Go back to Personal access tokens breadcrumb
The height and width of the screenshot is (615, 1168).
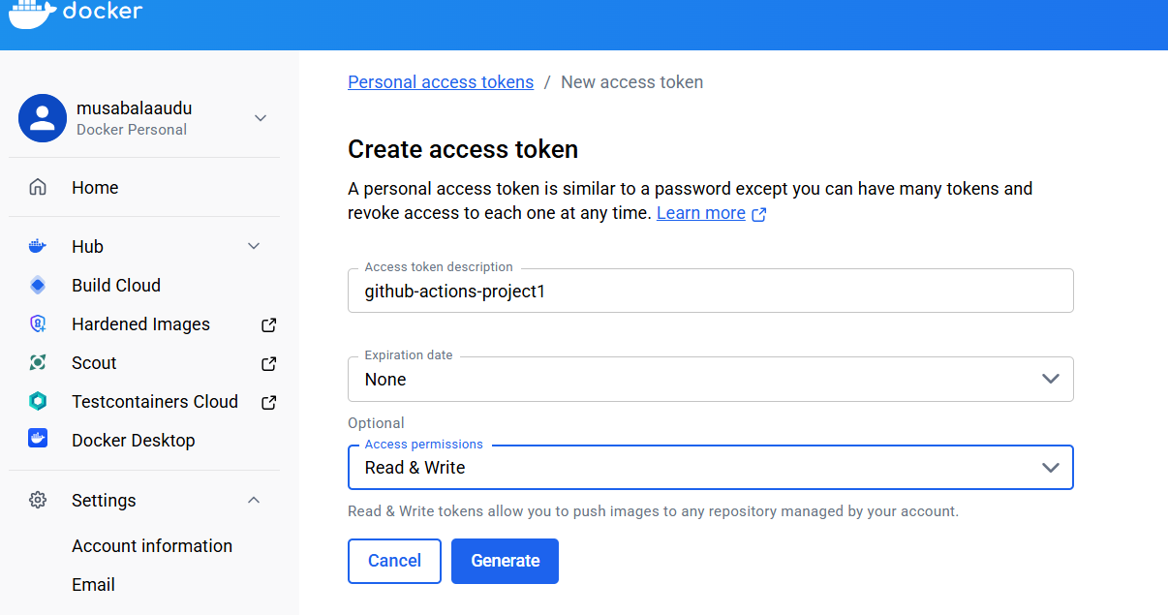(441, 82)
